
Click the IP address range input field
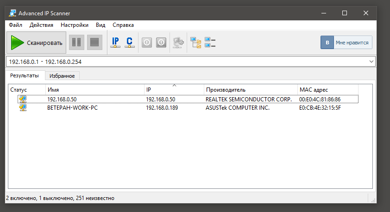[x=185, y=62]
